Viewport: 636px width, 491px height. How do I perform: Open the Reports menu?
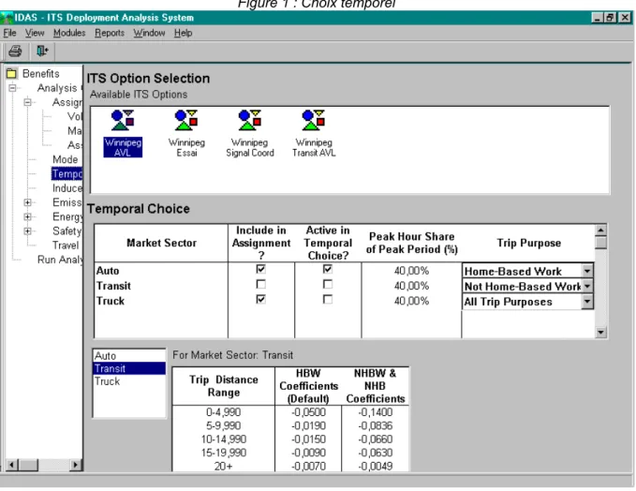[110, 33]
